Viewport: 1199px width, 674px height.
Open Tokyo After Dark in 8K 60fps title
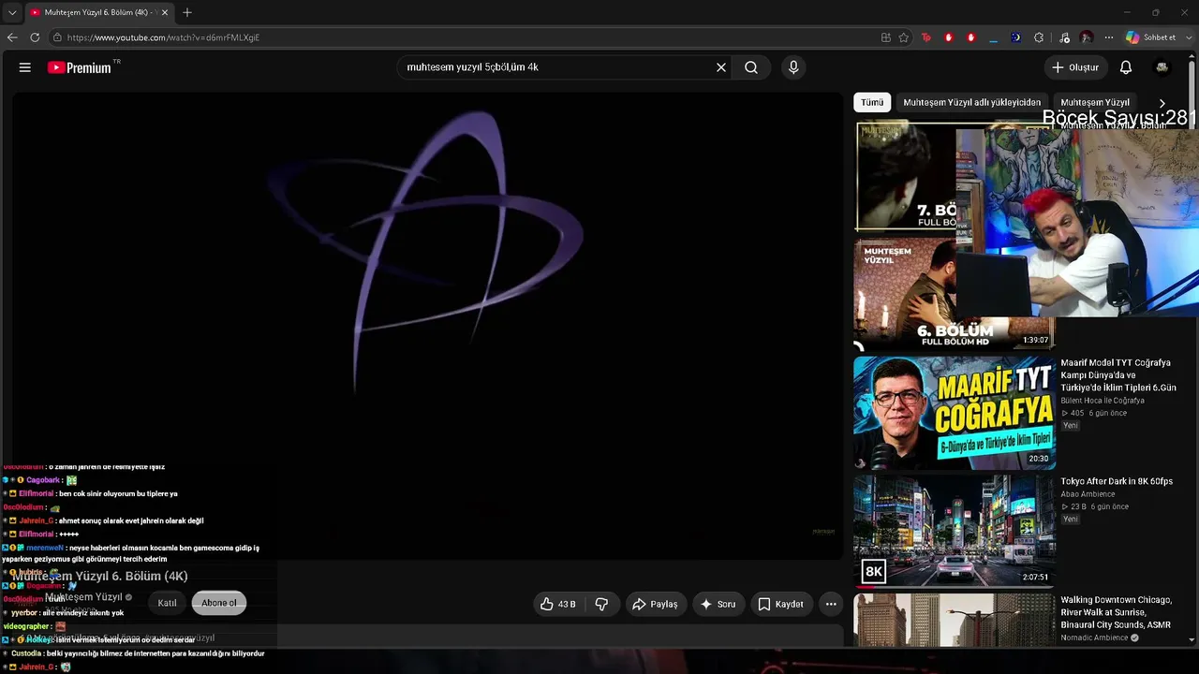pyautogui.click(x=1117, y=481)
